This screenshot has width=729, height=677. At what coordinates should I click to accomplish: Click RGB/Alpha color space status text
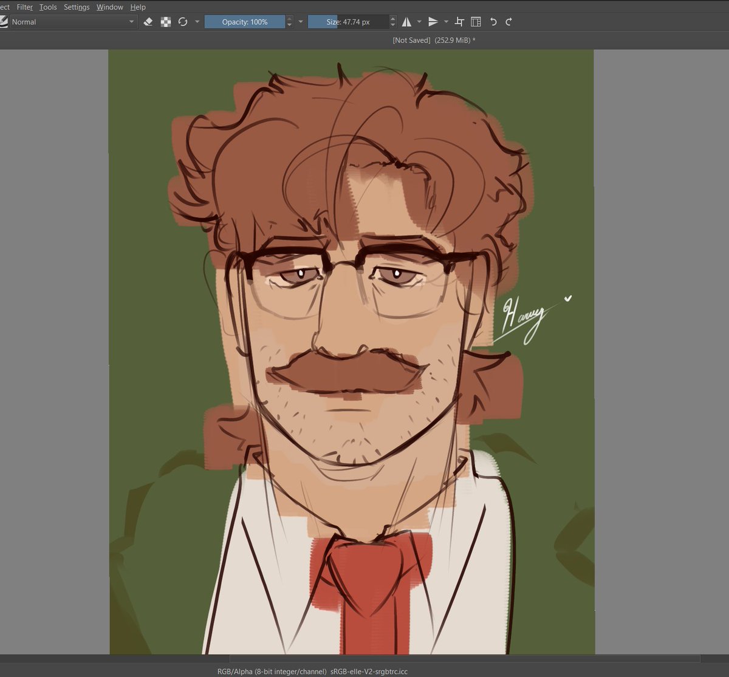[x=272, y=672]
